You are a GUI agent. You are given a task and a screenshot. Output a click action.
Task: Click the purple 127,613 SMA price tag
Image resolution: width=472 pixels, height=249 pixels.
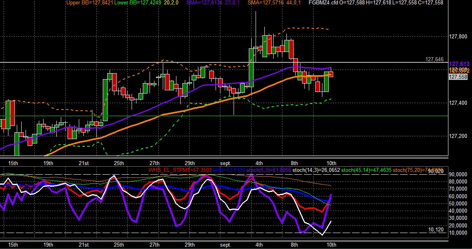(x=459, y=64)
